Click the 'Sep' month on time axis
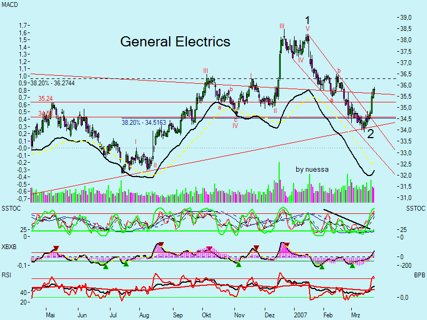 pos(178,315)
